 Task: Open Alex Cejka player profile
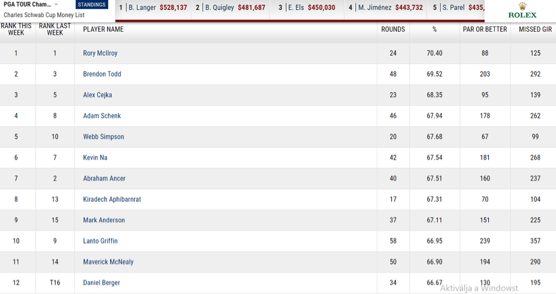98,95
